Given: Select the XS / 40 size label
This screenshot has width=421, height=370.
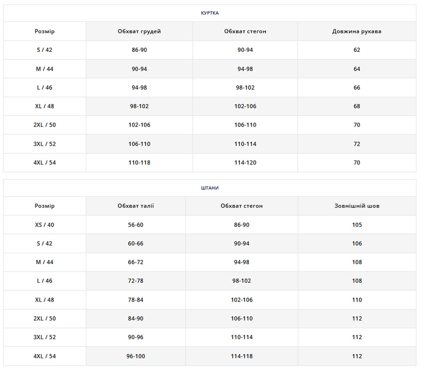Looking at the screenshot, I should [x=45, y=225].
